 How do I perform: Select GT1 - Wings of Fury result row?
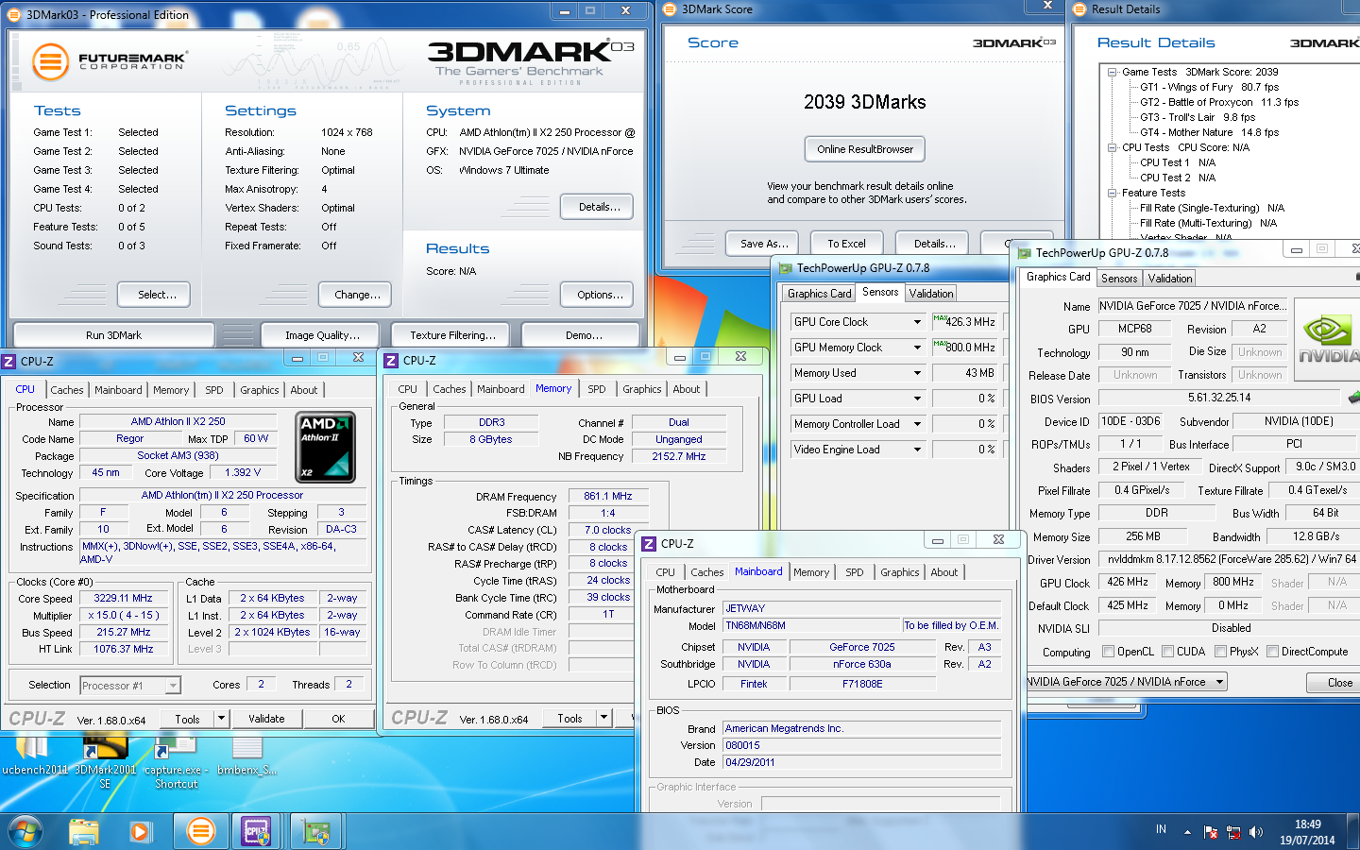(1209, 87)
